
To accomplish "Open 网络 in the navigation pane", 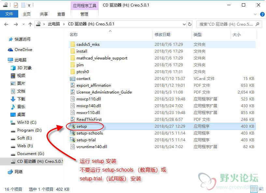I will click(19, 172).
